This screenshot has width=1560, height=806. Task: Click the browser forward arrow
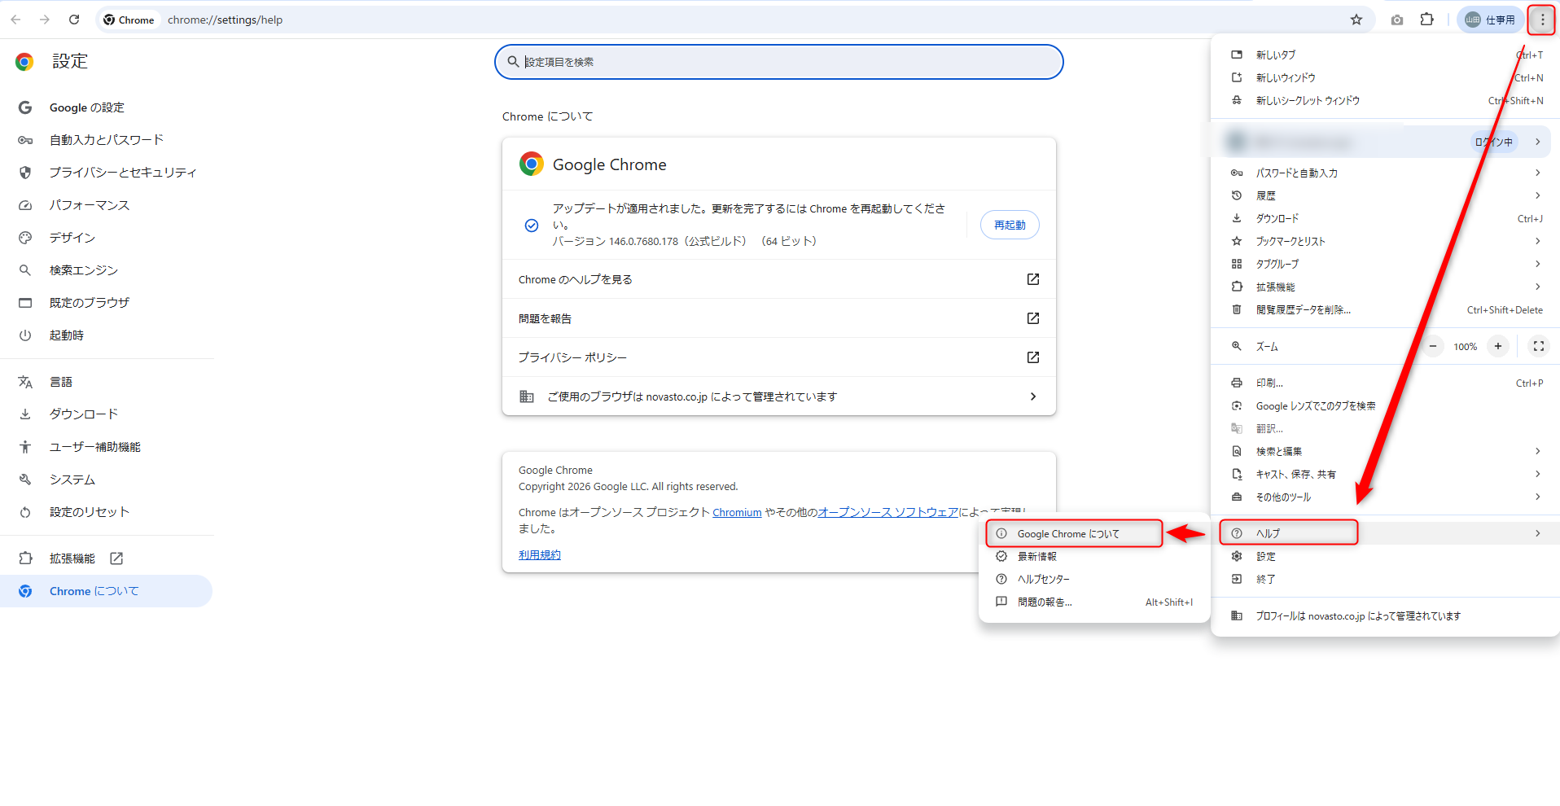[x=45, y=20]
